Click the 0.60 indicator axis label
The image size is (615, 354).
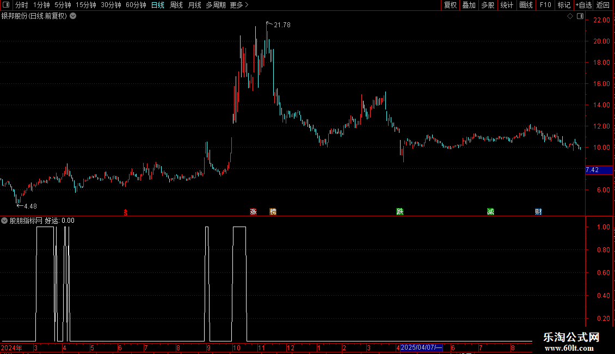[603, 273]
